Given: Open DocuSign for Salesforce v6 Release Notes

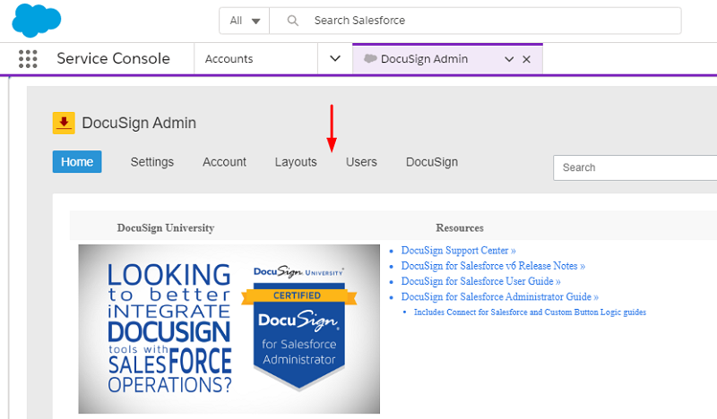Looking at the screenshot, I should (493, 266).
